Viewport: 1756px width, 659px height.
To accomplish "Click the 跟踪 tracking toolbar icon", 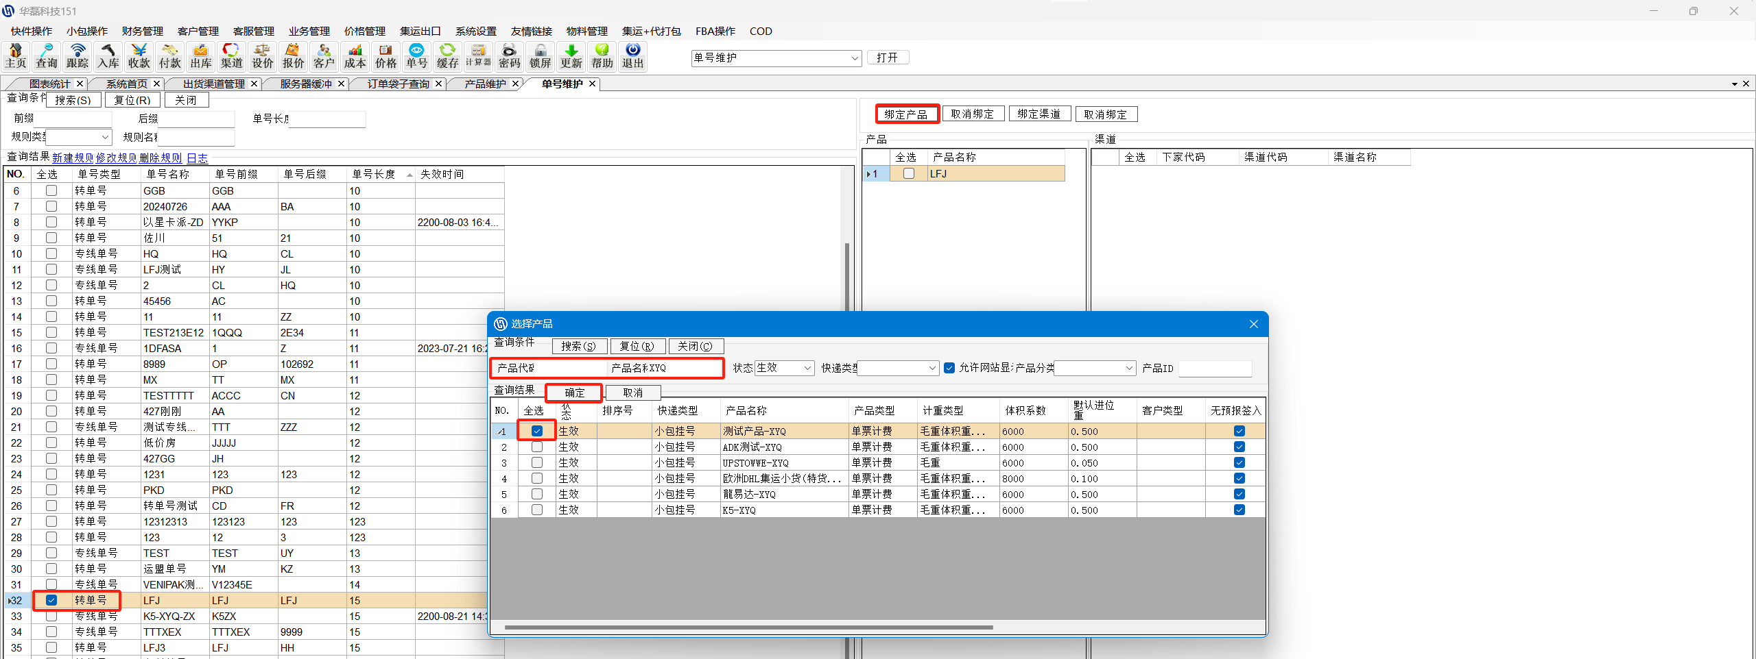I will pos(78,56).
